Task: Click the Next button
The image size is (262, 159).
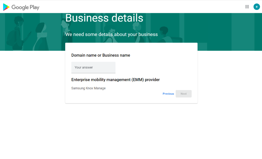Action: (x=184, y=94)
